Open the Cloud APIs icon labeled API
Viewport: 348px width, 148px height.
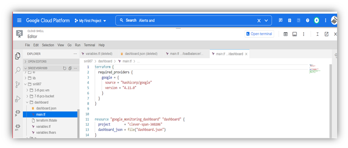(x=18, y=127)
